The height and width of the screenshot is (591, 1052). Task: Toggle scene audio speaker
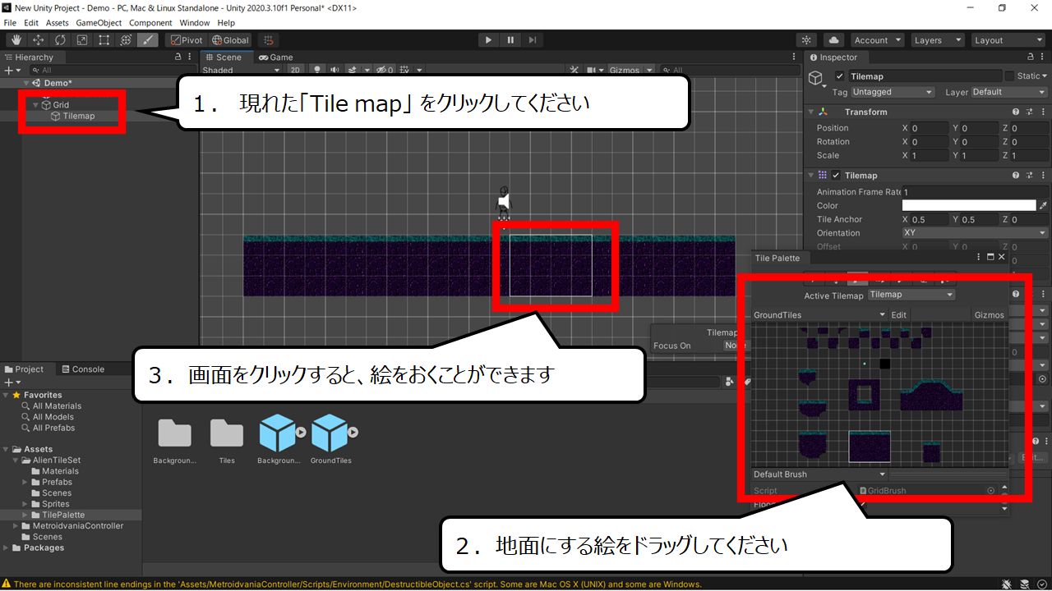335,71
